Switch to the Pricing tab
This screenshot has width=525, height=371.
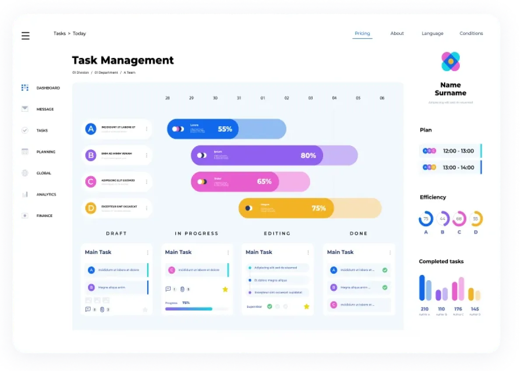(362, 33)
